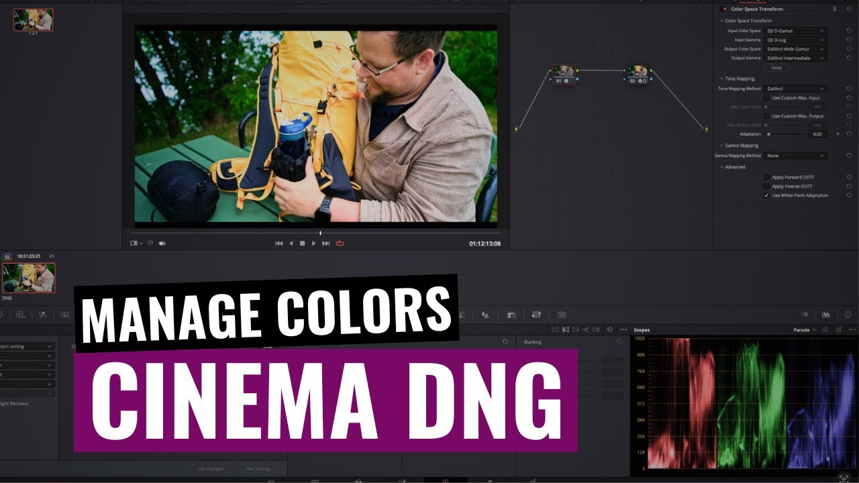859x483 pixels.
Task: Open the Gamut Mapping Method dropdown
Action: [x=795, y=156]
